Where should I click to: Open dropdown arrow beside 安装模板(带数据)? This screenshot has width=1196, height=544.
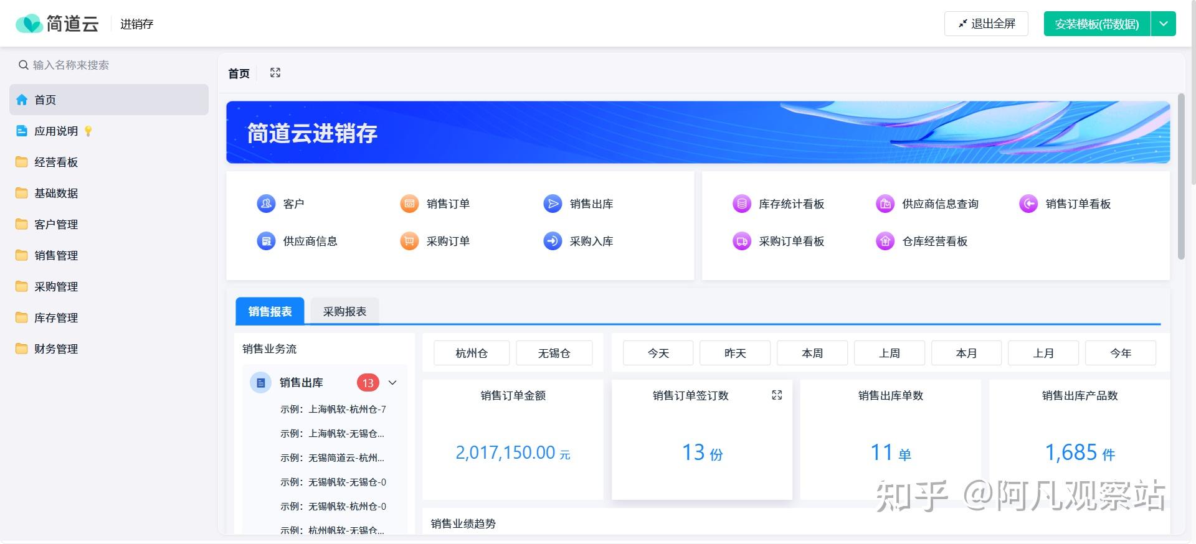click(x=1164, y=24)
